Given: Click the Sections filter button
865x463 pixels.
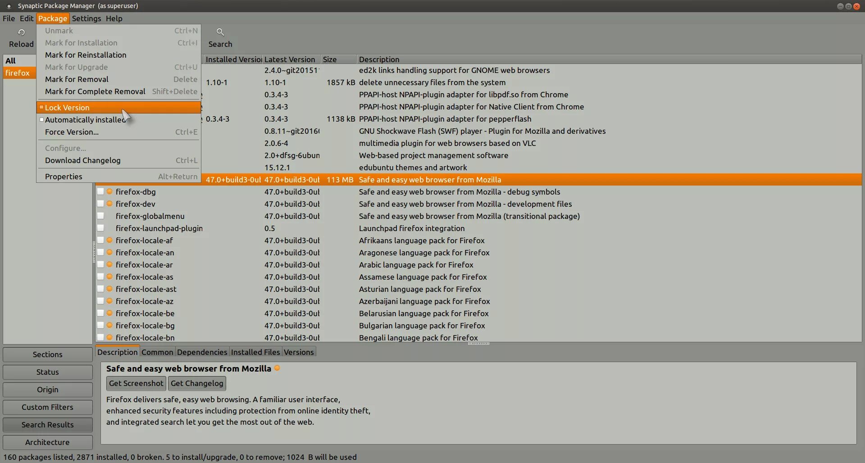Looking at the screenshot, I should coord(48,354).
